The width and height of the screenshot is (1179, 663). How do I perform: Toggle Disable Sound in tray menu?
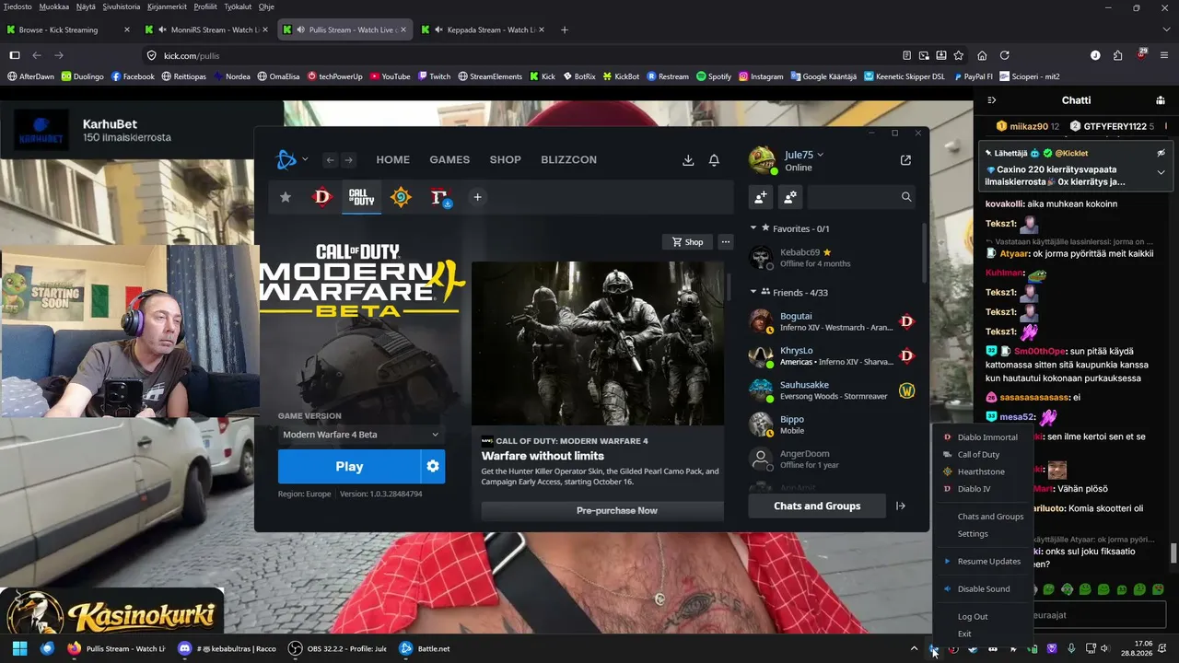point(984,589)
